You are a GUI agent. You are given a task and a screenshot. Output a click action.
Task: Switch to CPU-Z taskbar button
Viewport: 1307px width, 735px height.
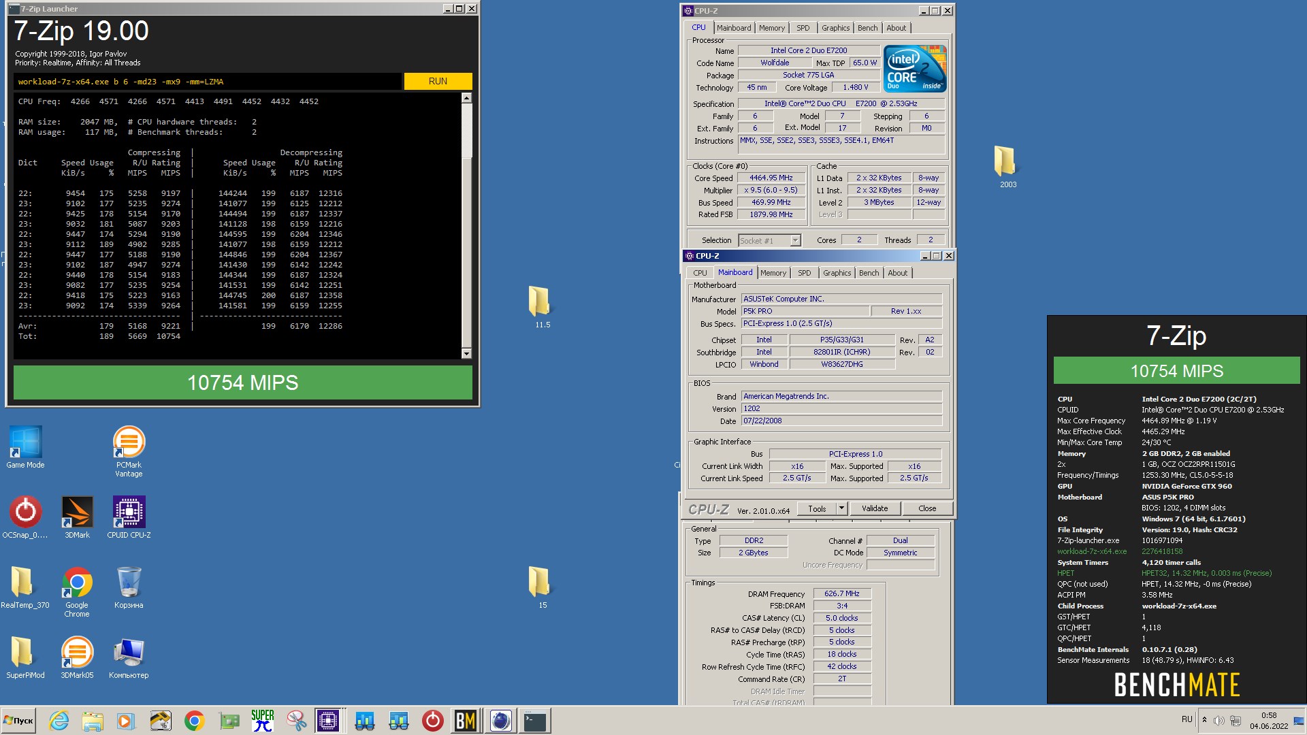pos(328,721)
